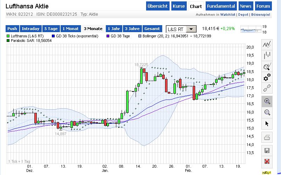Click the mini price chart thumbnail
Viewport: 281px width, 175px height.
pyautogui.click(x=250, y=30)
